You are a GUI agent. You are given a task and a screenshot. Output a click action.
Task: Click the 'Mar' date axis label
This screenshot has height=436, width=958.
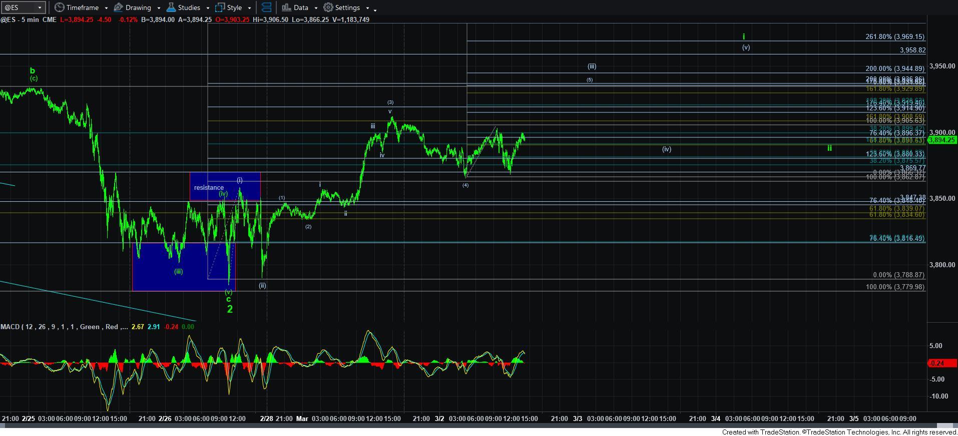point(302,419)
